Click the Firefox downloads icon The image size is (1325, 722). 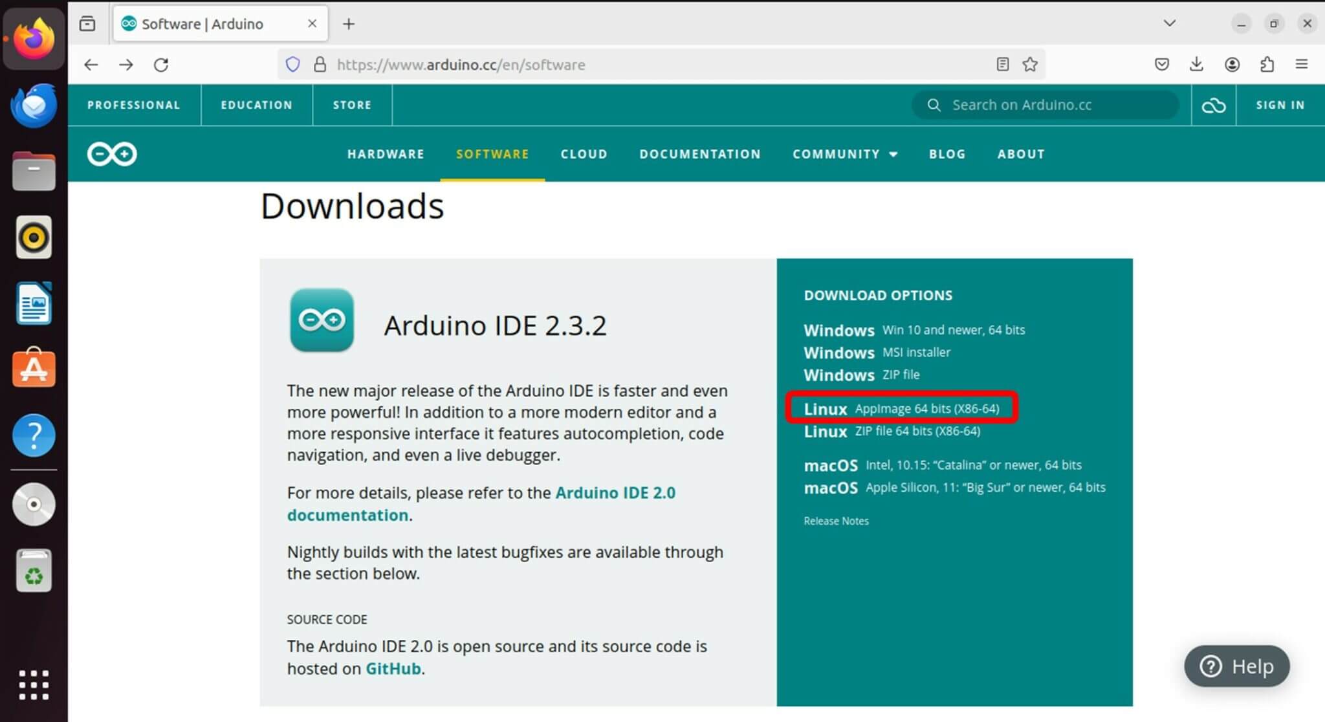click(1196, 64)
